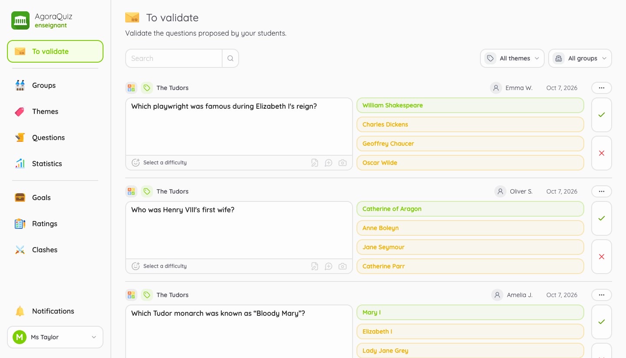This screenshot has width=626, height=358.
Task: Reject the Henry VIII first wife question
Action: point(602,257)
